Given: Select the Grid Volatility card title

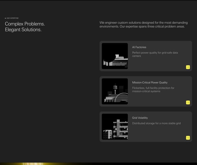Looking at the screenshot, I should pos(140,118).
